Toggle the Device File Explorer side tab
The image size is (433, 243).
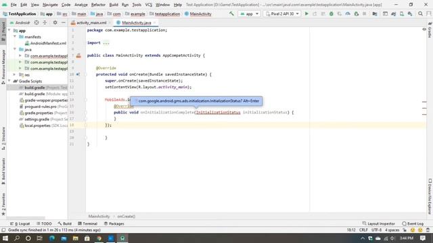[x=430, y=196]
